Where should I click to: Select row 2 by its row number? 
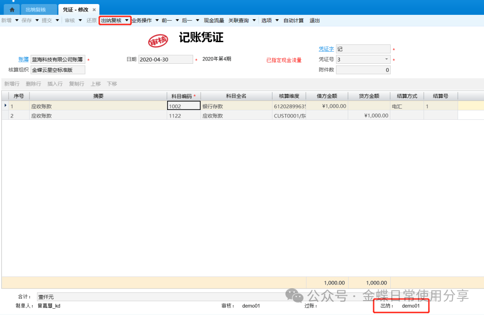[13, 116]
